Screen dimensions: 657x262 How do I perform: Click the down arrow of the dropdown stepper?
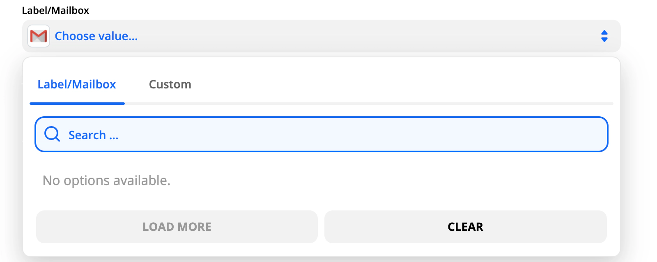tap(604, 40)
